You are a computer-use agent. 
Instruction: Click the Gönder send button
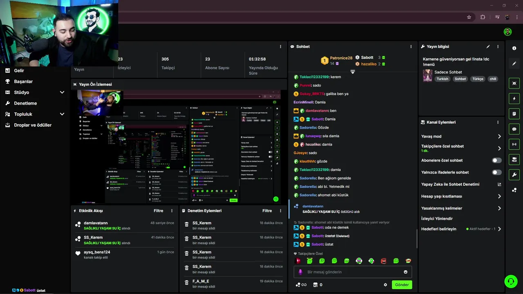pos(402,285)
